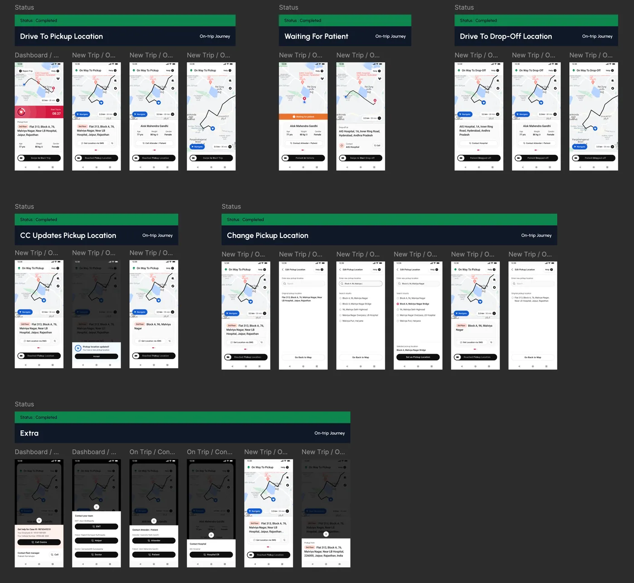Click Dashboard frame label in Drive To Pickup section
Image resolution: width=634 pixels, height=583 pixels.
coord(37,55)
